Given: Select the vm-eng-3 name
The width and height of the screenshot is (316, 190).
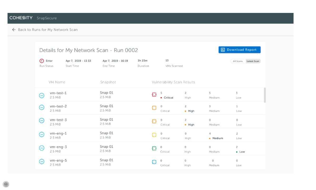Looking at the screenshot, I should pos(58,147).
